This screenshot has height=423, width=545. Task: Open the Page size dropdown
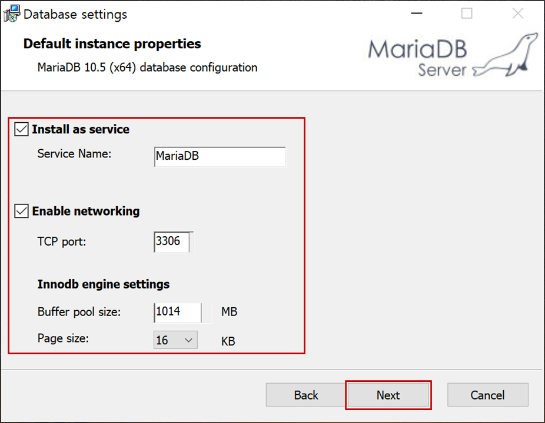coord(175,340)
